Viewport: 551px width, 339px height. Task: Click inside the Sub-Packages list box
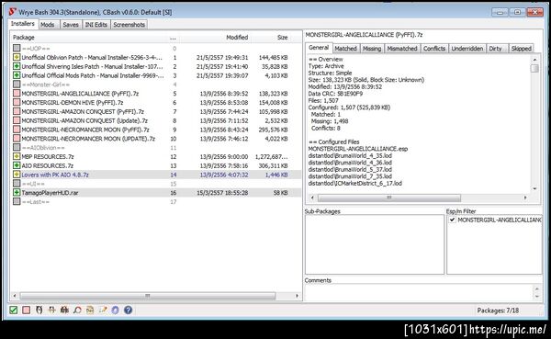pos(375,244)
